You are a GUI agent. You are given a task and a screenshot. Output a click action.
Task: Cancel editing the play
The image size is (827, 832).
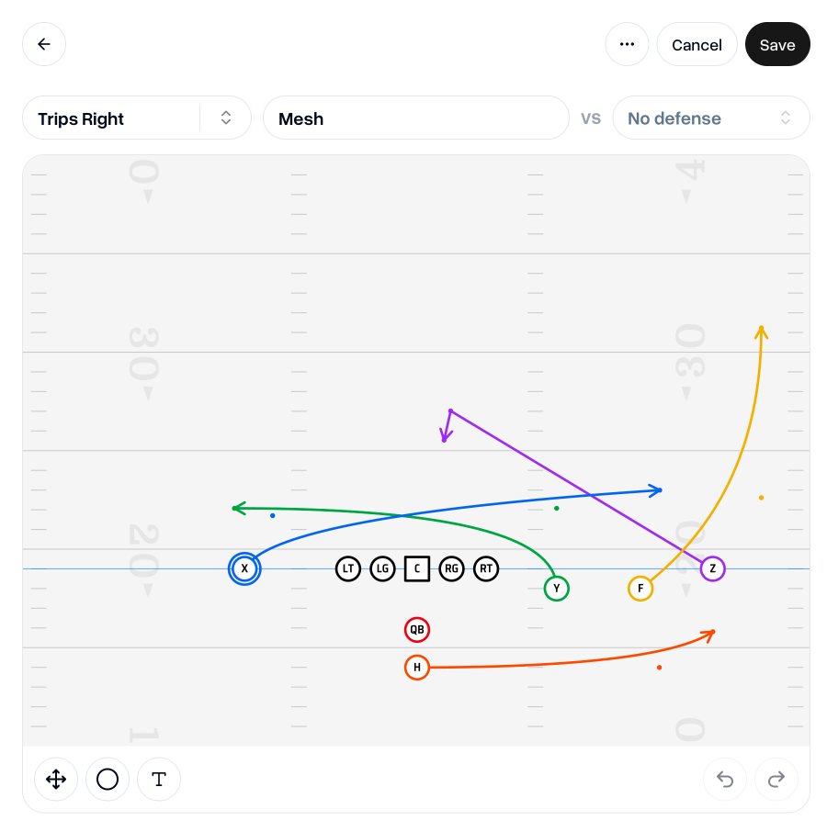coord(697,44)
